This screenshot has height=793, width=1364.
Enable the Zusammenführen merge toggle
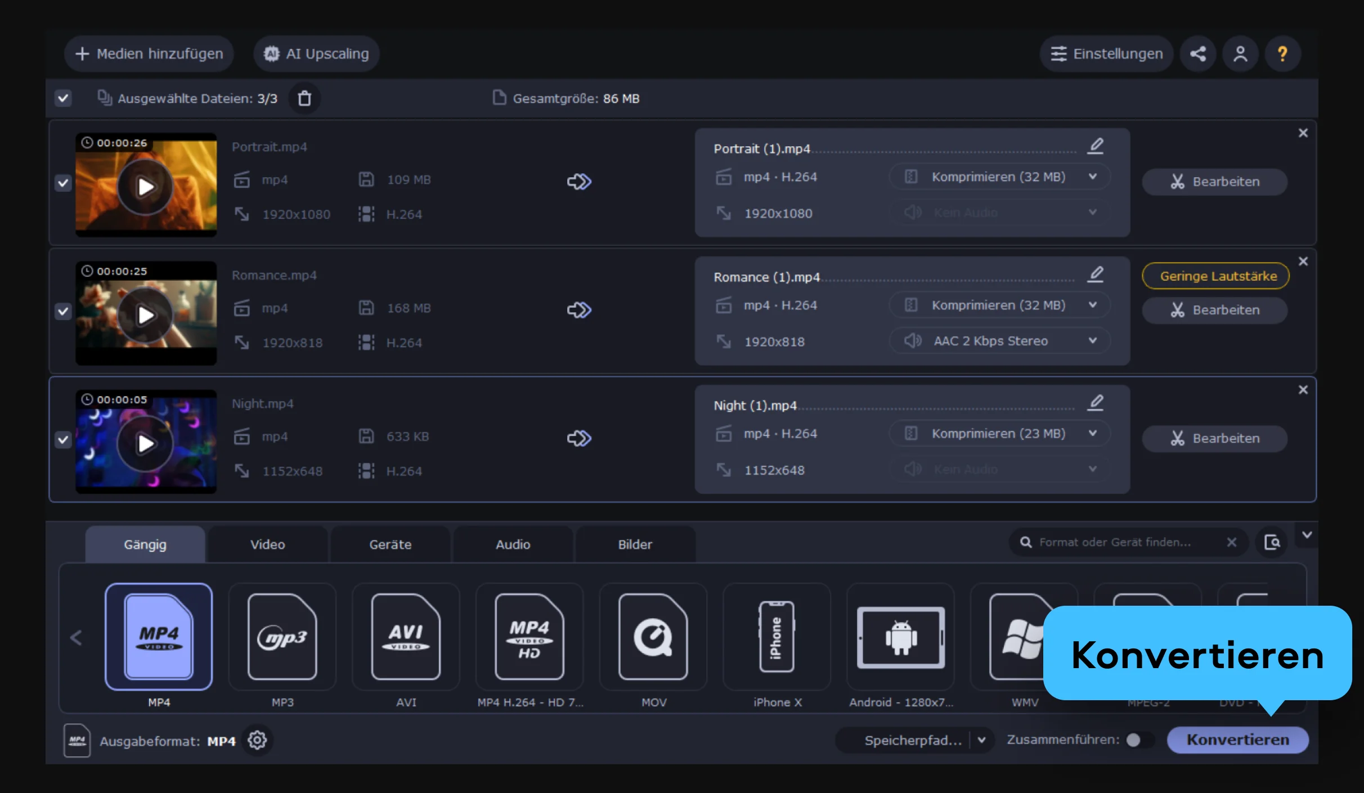point(1139,740)
